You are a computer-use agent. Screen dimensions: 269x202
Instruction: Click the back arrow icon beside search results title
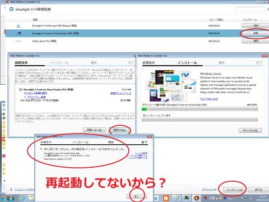pos(11,9)
